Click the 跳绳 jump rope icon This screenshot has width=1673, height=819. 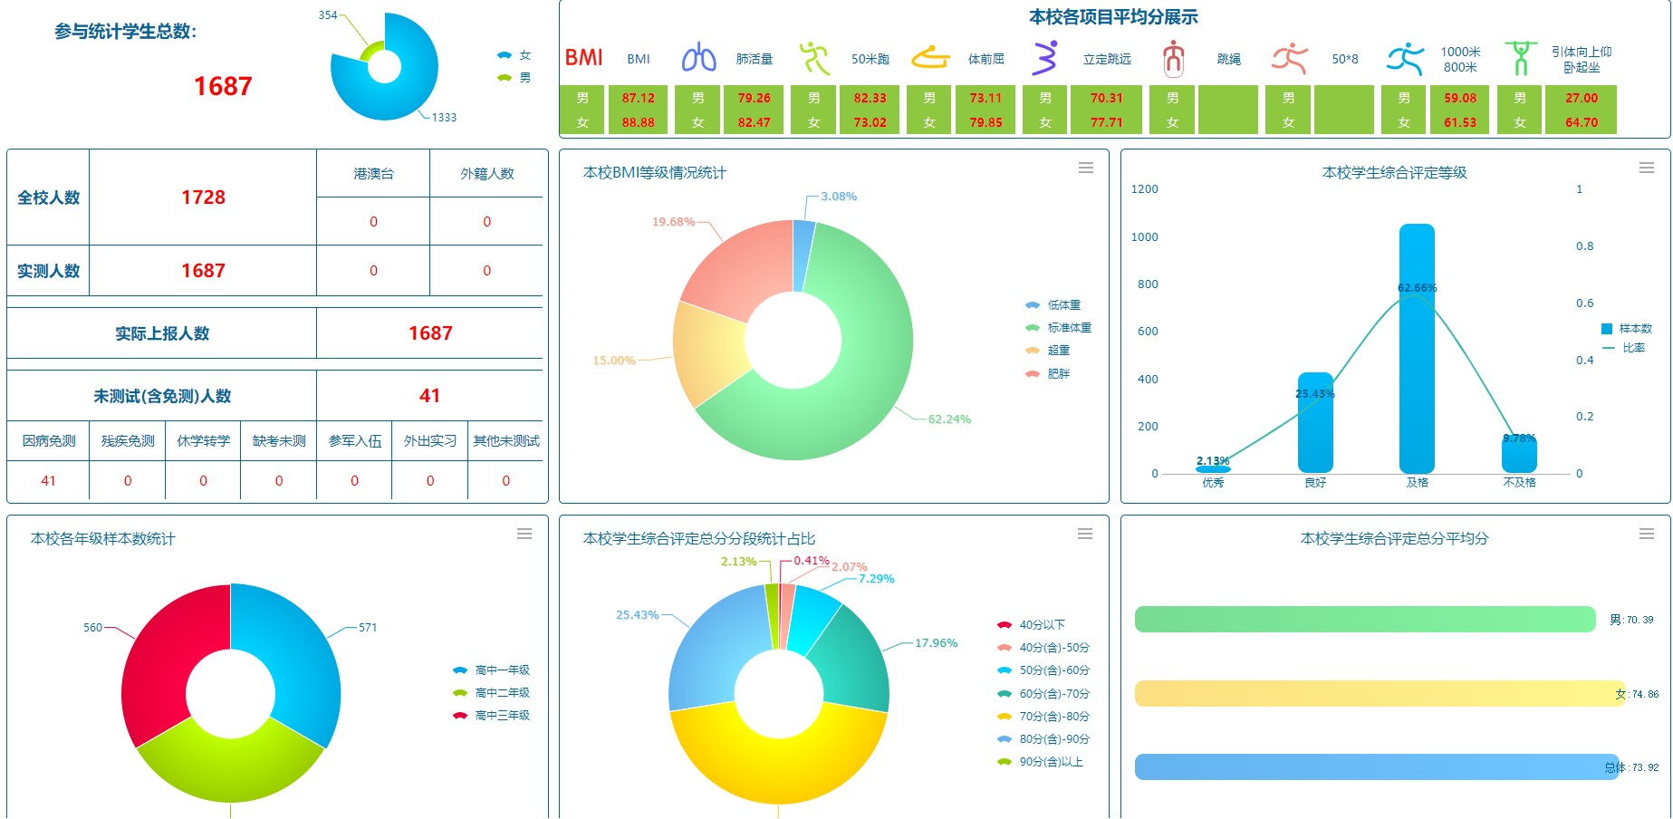pyautogui.click(x=1173, y=58)
